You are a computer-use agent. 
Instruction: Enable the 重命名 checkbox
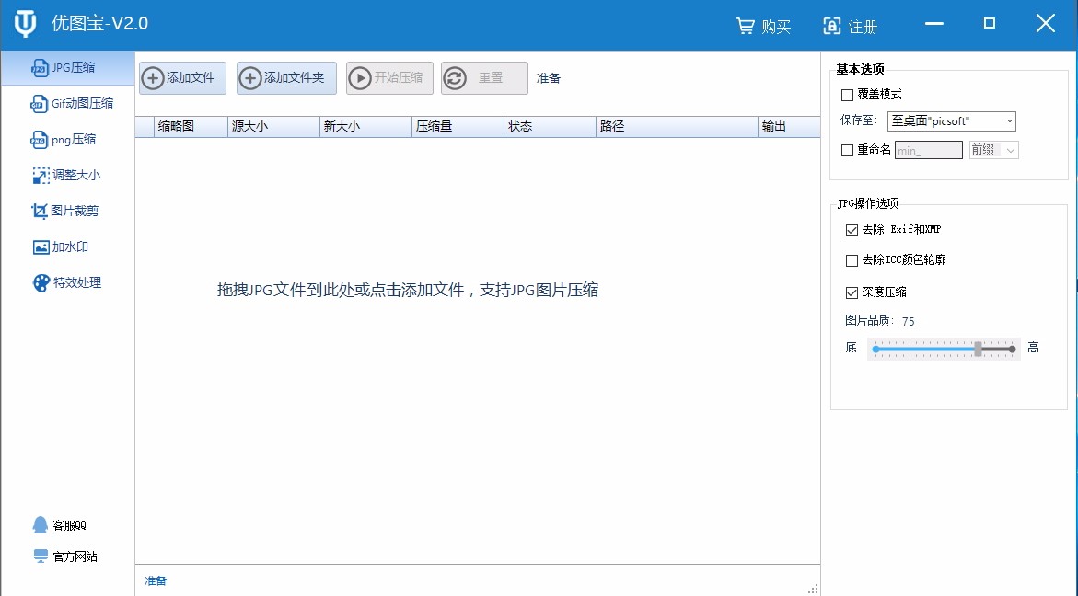click(848, 150)
